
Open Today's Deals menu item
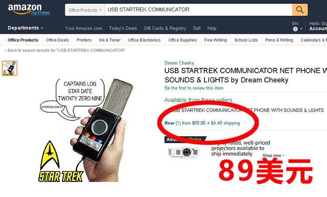click(x=123, y=28)
